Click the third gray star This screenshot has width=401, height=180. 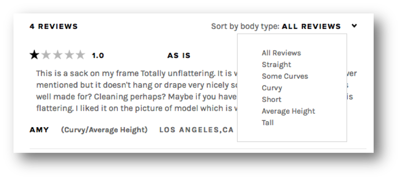tap(58, 55)
